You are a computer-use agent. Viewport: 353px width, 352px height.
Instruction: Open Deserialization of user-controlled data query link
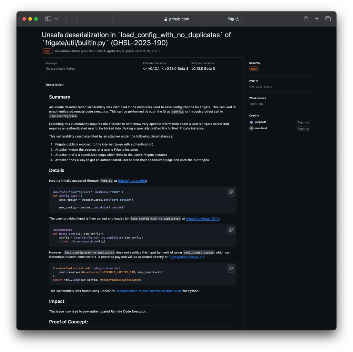pos(149,291)
